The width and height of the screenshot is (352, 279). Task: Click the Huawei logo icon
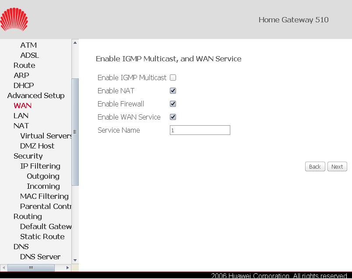tap(14, 19)
